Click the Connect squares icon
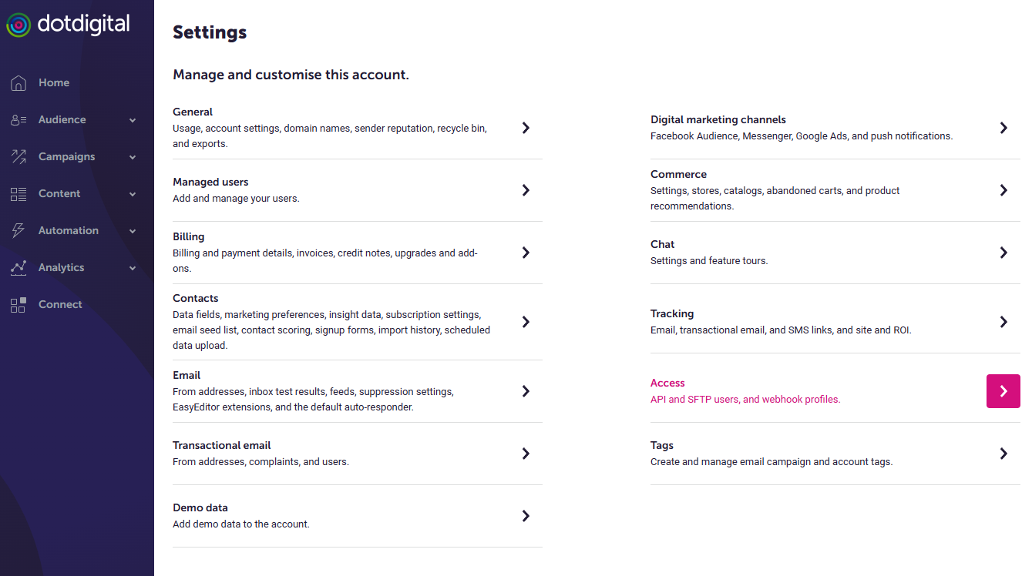Image resolution: width=1032 pixels, height=576 pixels. [x=18, y=305]
